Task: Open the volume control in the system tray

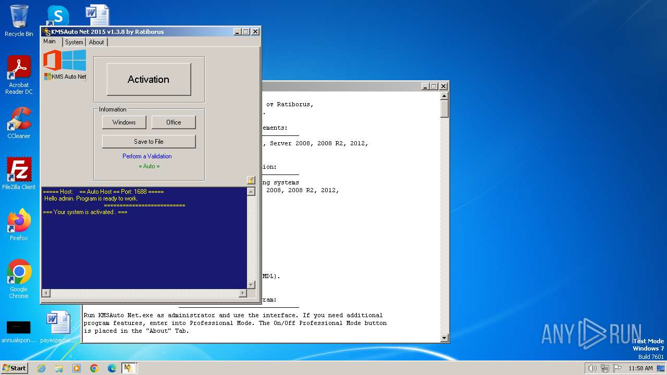Action: pyautogui.click(x=592, y=368)
